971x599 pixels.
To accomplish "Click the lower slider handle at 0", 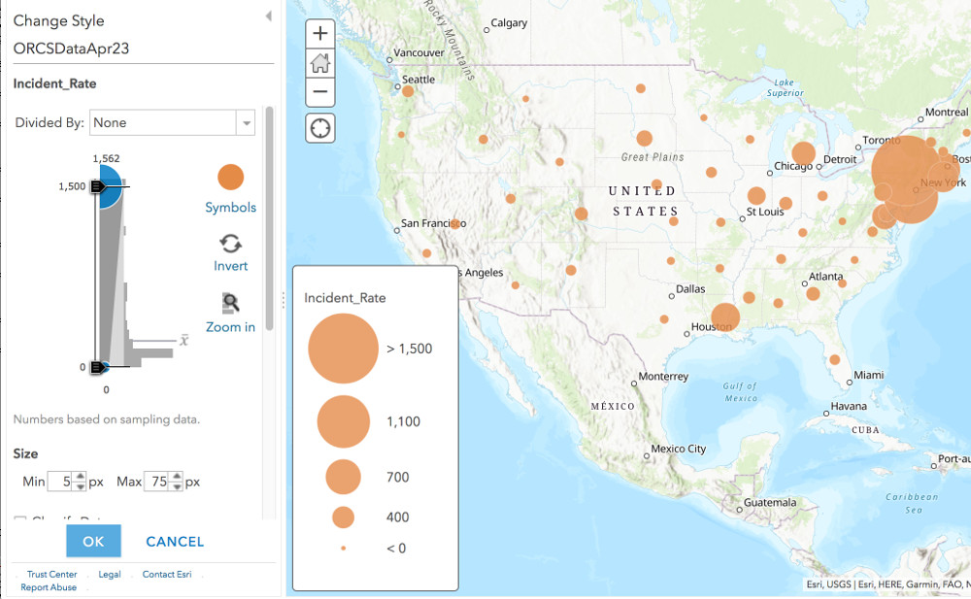I will click(98, 367).
